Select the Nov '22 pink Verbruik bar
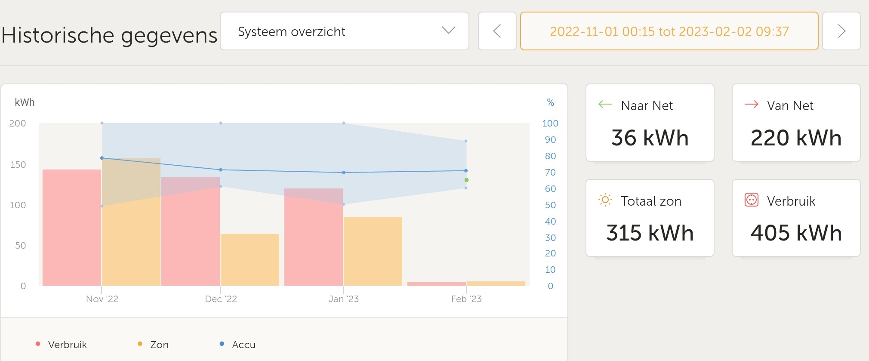This screenshot has width=869, height=361. tap(72, 228)
